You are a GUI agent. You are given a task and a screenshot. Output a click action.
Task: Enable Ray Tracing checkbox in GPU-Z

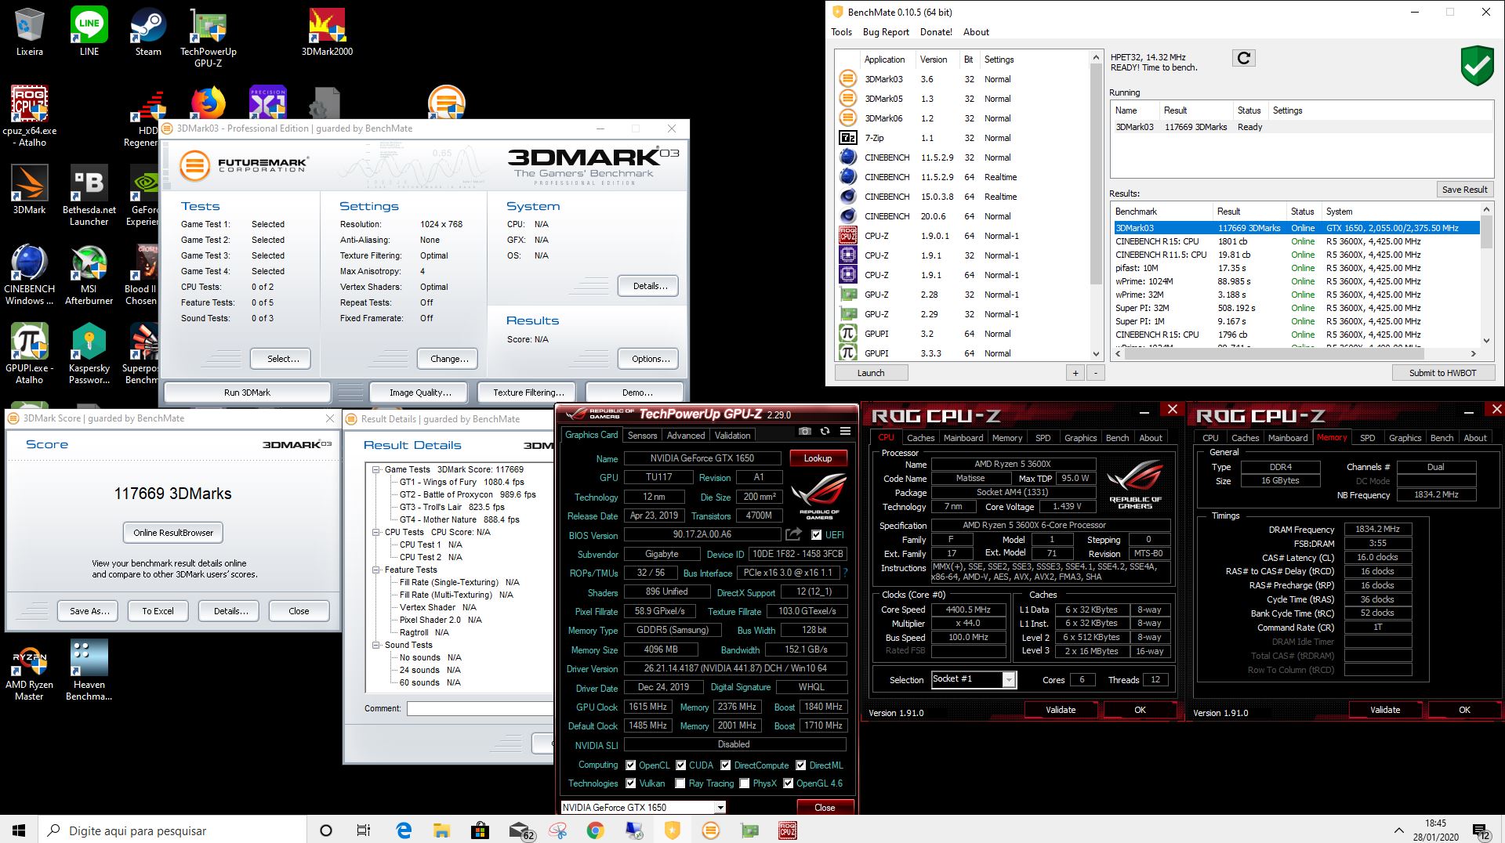[x=680, y=783]
